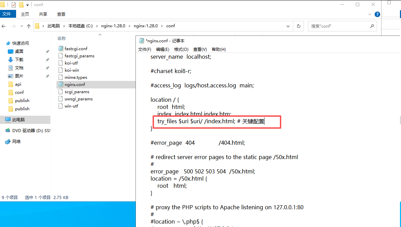Go up one folder level arrow

point(29,26)
